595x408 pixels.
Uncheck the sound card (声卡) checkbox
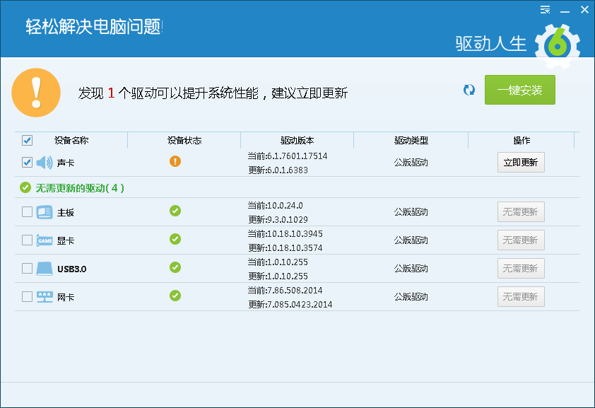click(x=27, y=163)
